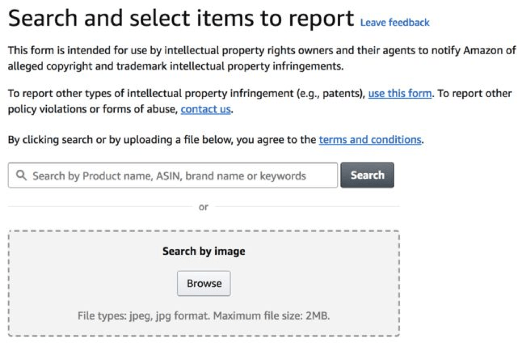Open the 'use this form' link
Viewport: 518px width, 343px height.
[x=400, y=93]
